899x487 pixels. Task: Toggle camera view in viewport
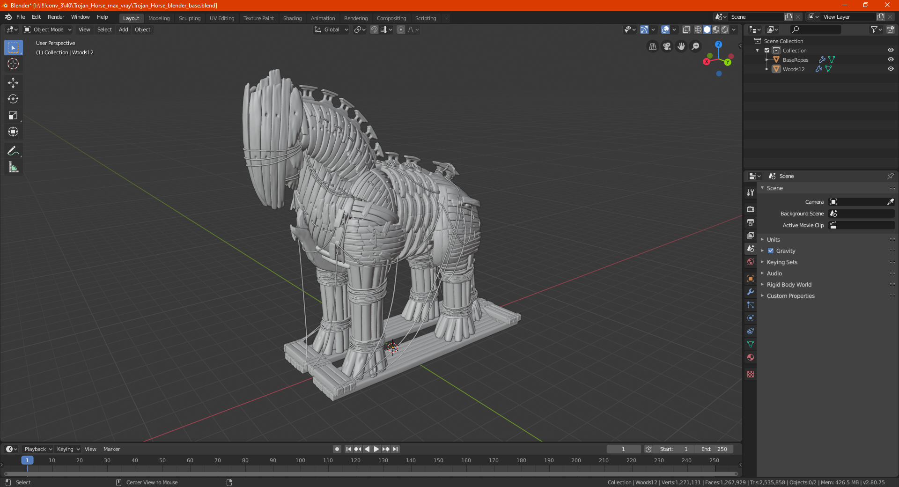click(667, 46)
